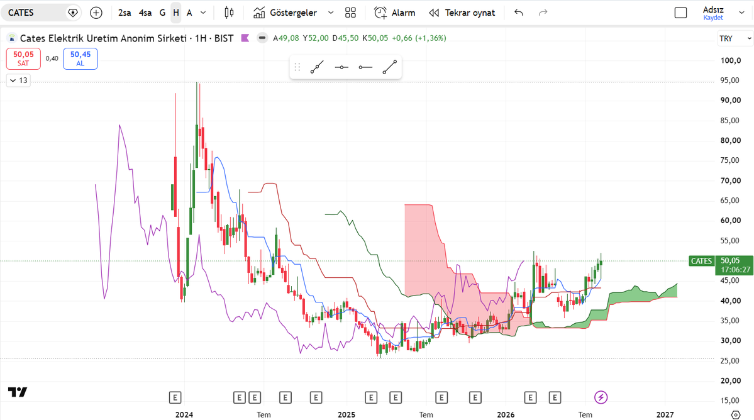754x420 pixels.
Task: Open the TRY currency dropdown
Action: 735,38
